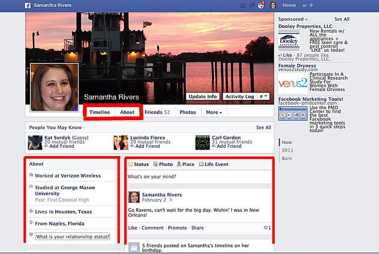Click the First Colonial High text
Screen dimensions: 379x254
click(68, 200)
